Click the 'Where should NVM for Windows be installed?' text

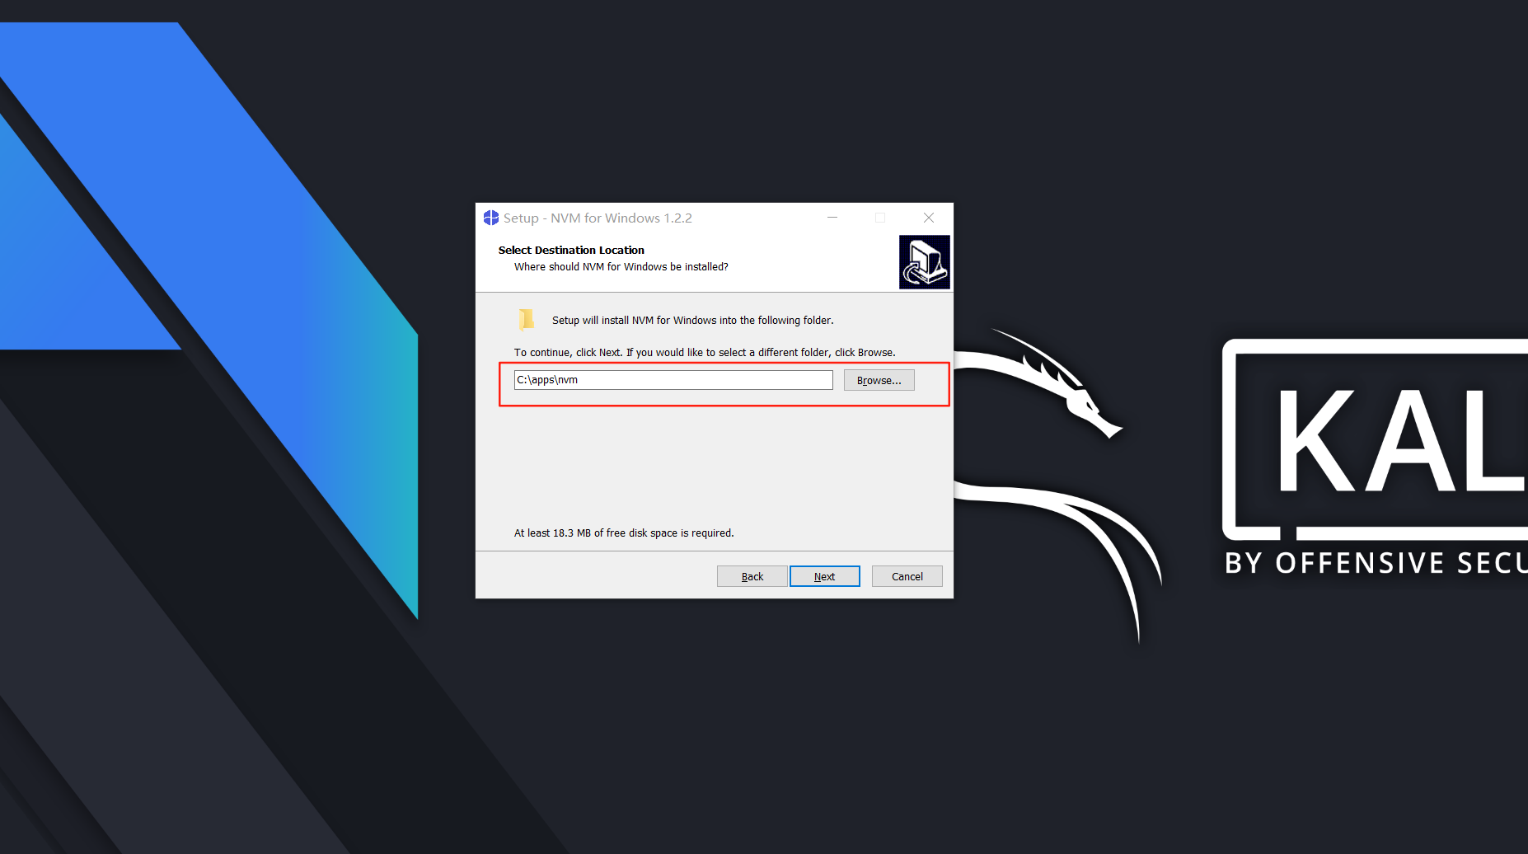(x=621, y=267)
